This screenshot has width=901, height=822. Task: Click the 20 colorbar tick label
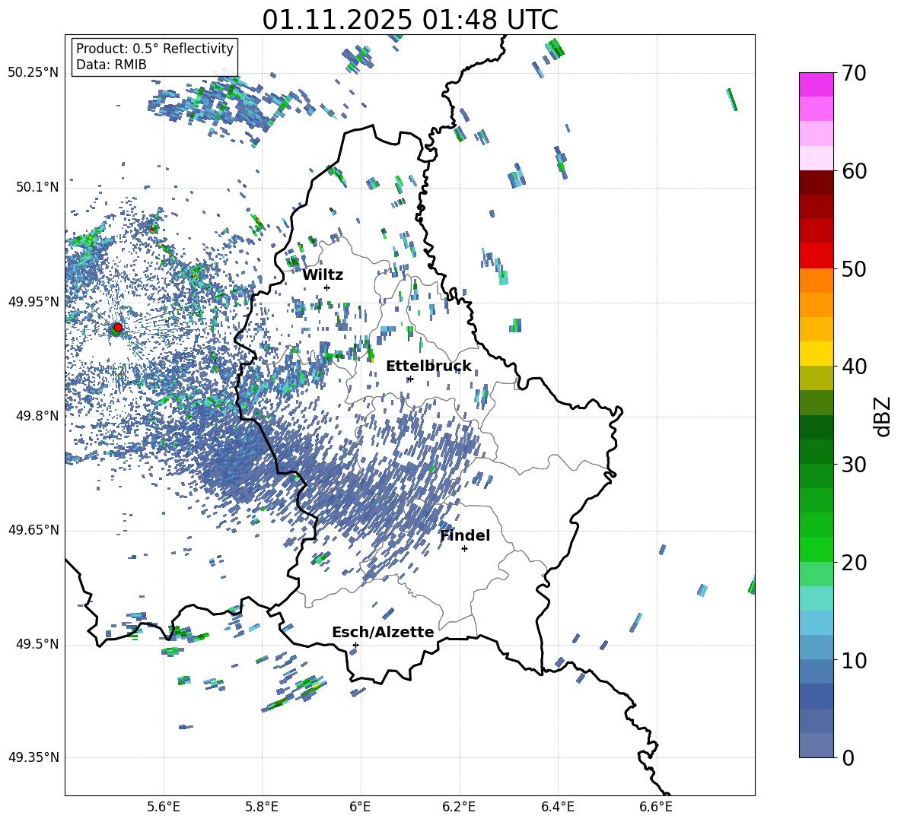pos(854,563)
